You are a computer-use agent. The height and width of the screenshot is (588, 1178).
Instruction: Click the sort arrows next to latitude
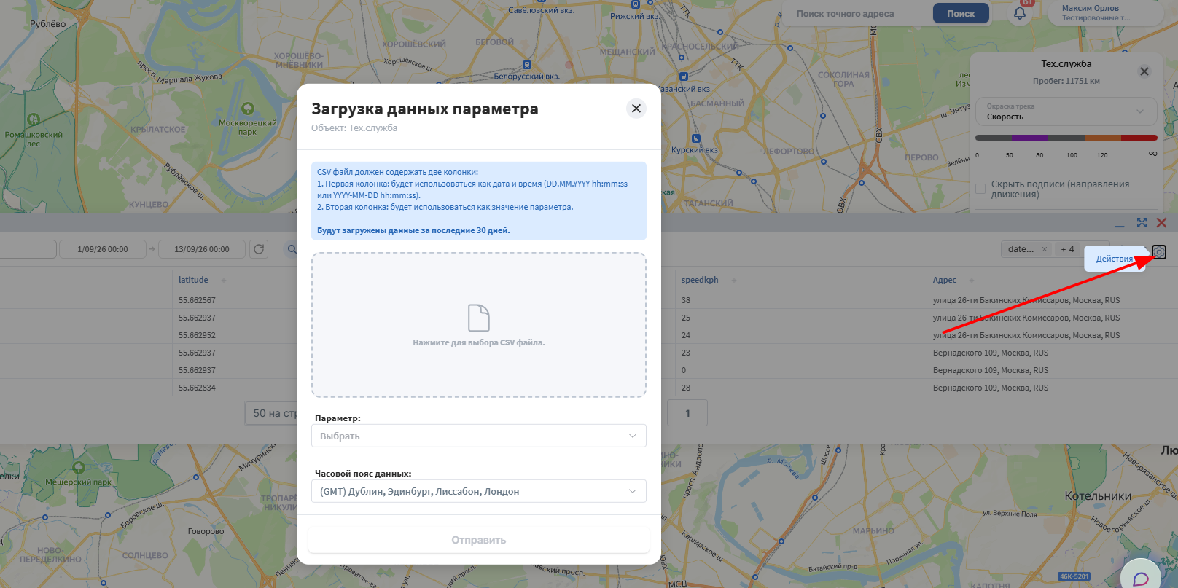coord(224,281)
